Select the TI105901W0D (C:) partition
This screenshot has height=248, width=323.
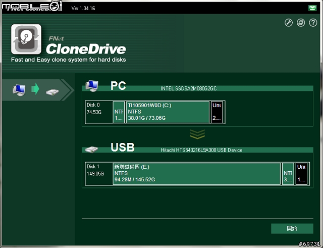click(168, 112)
